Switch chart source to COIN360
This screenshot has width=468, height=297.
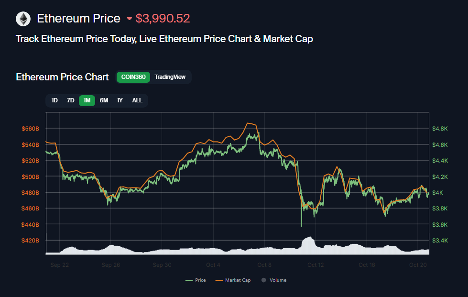pos(133,77)
